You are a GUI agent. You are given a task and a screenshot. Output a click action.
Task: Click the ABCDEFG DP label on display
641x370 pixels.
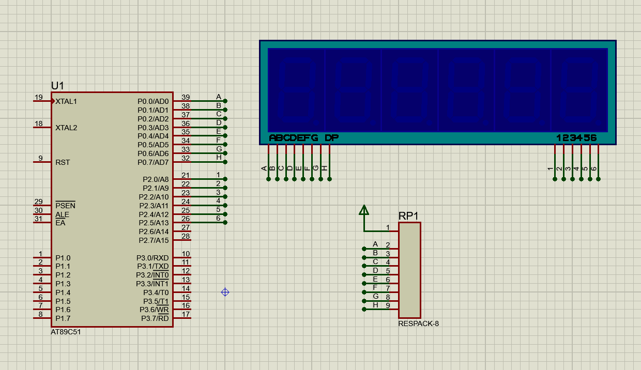click(x=303, y=138)
